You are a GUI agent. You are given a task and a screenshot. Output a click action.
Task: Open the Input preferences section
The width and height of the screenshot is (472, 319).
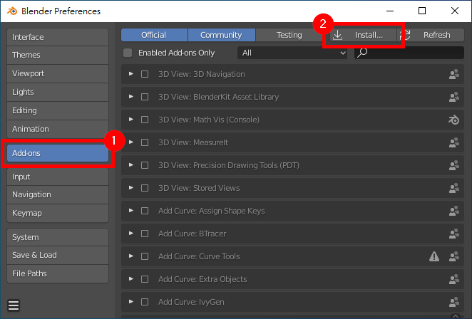[x=58, y=177]
